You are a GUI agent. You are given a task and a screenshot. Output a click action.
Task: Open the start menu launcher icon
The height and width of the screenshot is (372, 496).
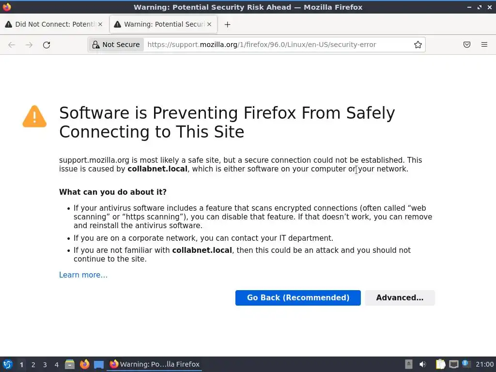click(8, 364)
